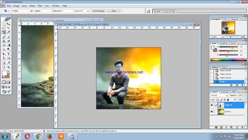Toggle lock all for layer
The width and height of the screenshot is (248, 140).
click(x=228, y=100)
